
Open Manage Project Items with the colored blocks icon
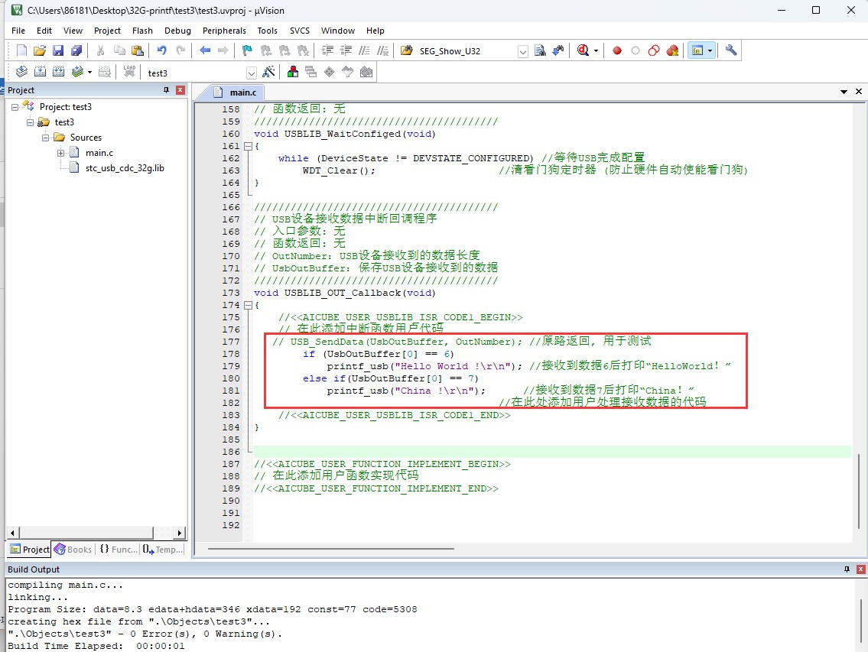[x=293, y=72]
